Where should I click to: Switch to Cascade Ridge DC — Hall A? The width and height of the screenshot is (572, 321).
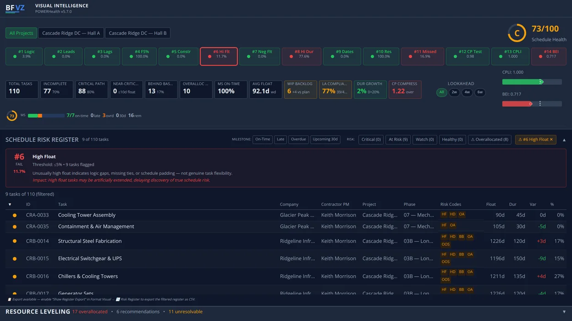[x=71, y=33]
